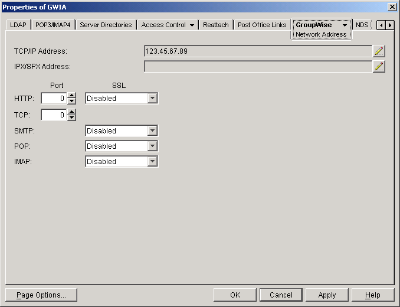Switch to the LDAP tab
This screenshot has width=400, height=307.
click(18, 25)
